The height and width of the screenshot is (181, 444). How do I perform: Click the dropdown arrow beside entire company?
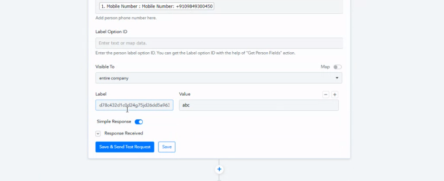coord(337,78)
